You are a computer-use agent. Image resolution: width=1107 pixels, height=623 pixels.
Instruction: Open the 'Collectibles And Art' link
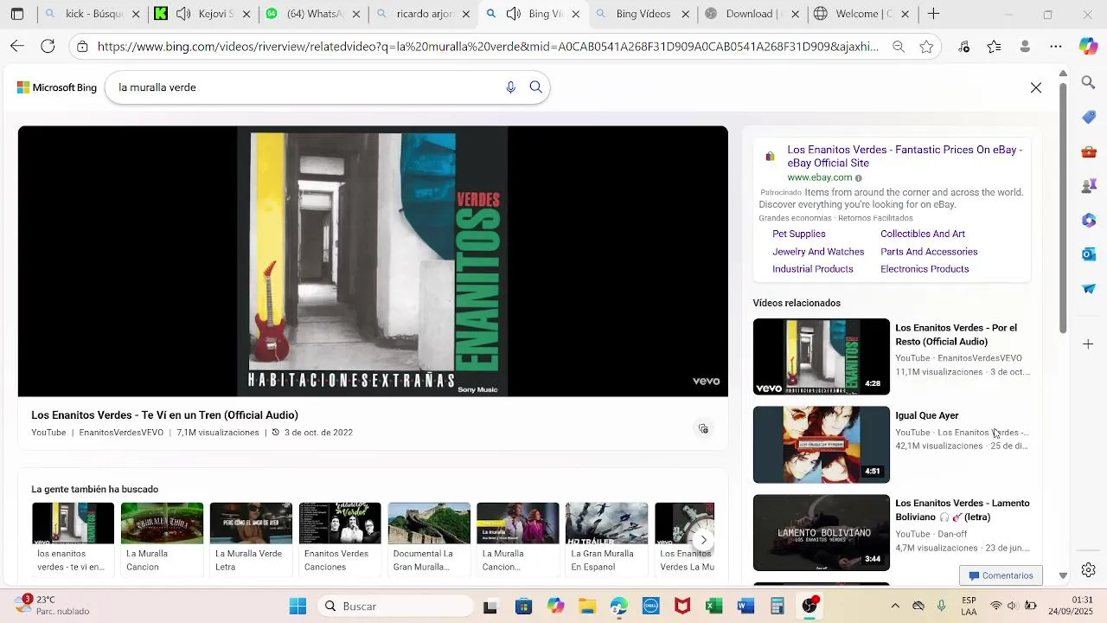pos(922,234)
